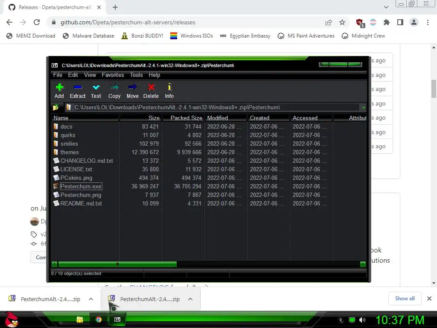Click the horizontal scrollbar left arrow

point(55,264)
